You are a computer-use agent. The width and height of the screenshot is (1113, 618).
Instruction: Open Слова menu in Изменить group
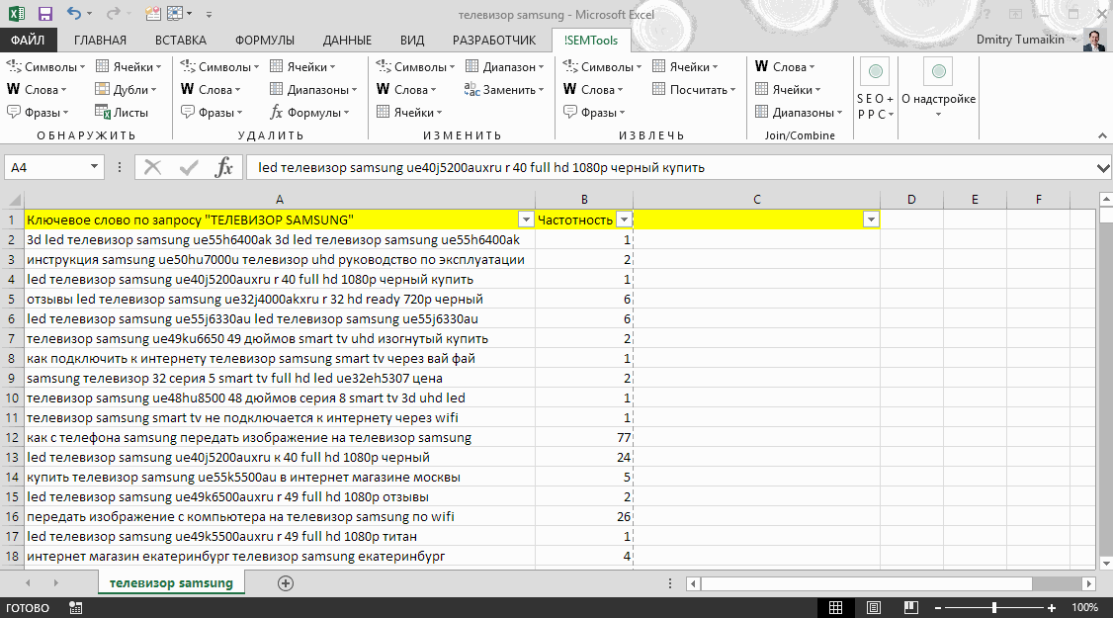coord(406,90)
